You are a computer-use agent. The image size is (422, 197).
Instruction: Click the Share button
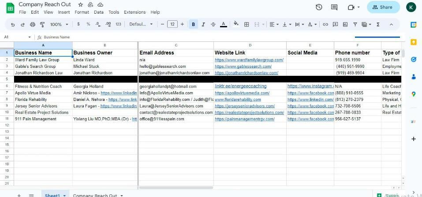tap(383, 7)
